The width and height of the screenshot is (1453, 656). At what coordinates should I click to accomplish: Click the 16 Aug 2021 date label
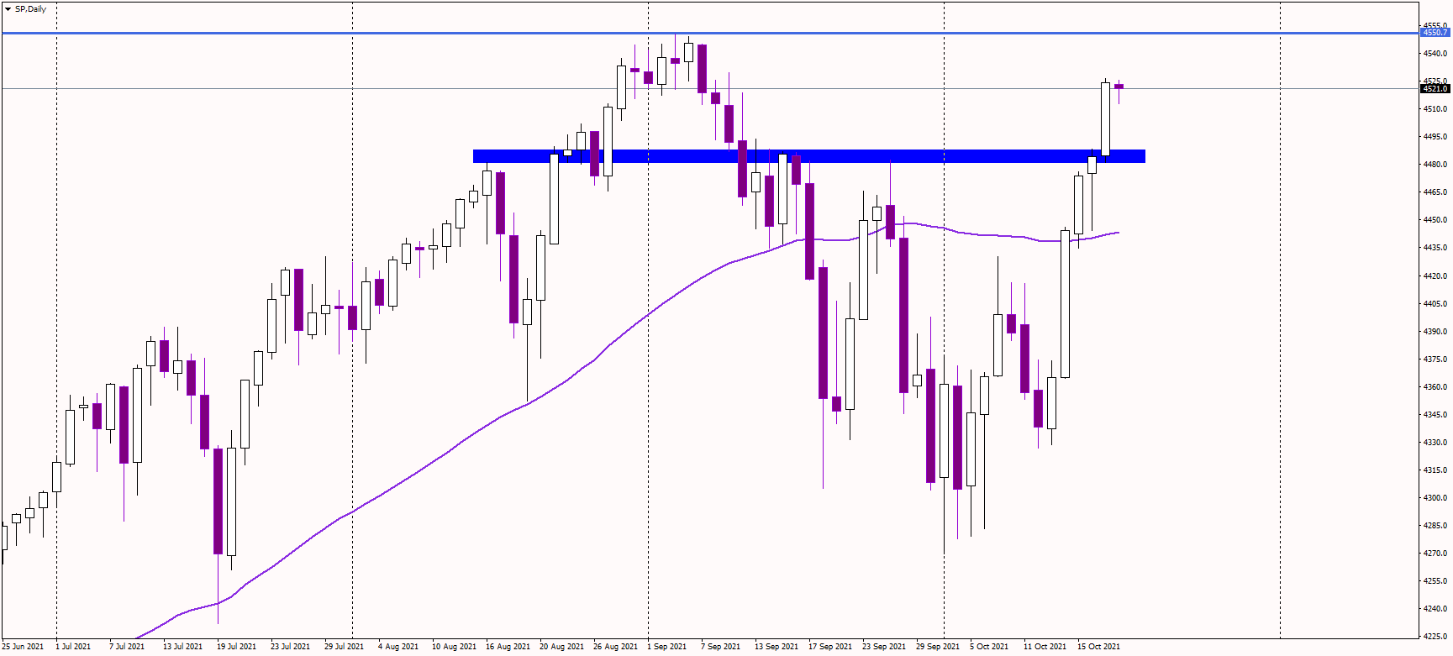[508, 647]
